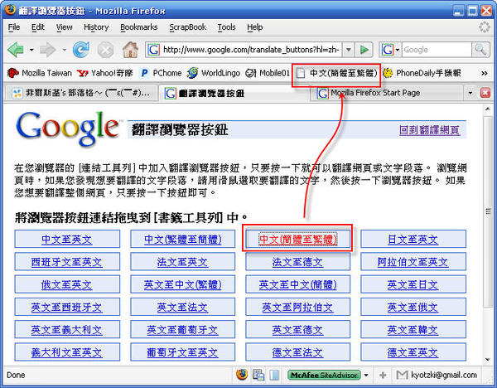Image resolution: width=497 pixels, height=388 pixels.
Task: Click the 中文(繁體至簡體) link
Action: point(182,240)
